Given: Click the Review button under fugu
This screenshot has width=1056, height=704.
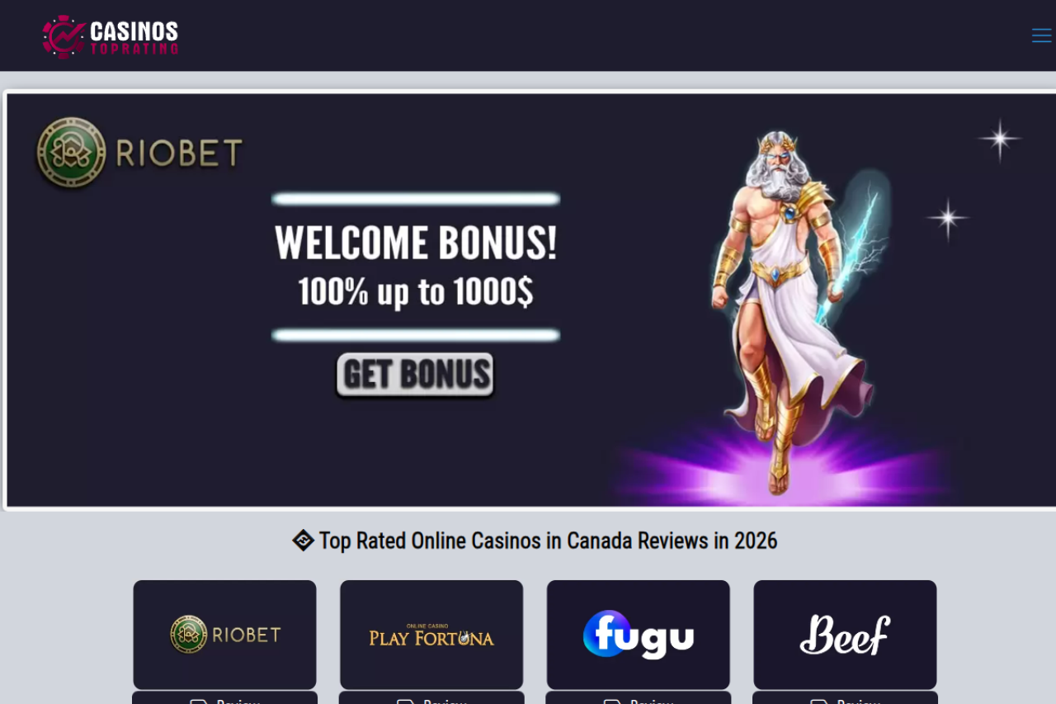Looking at the screenshot, I should pos(639,698).
